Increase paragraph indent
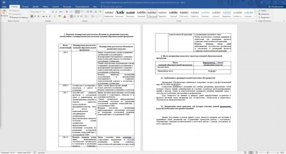The width and height of the screenshot is (286, 154). click(91, 12)
